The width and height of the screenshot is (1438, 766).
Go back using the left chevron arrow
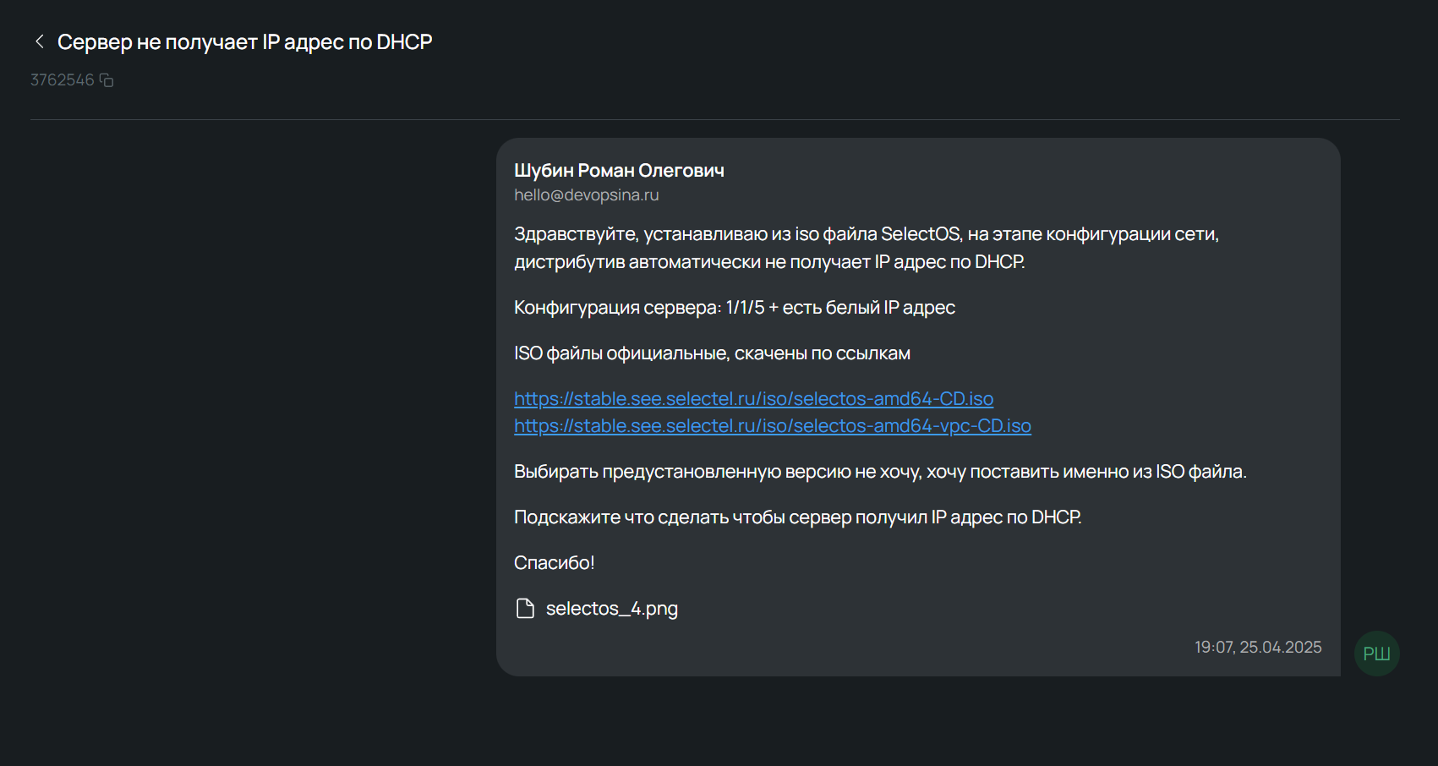[x=39, y=41]
